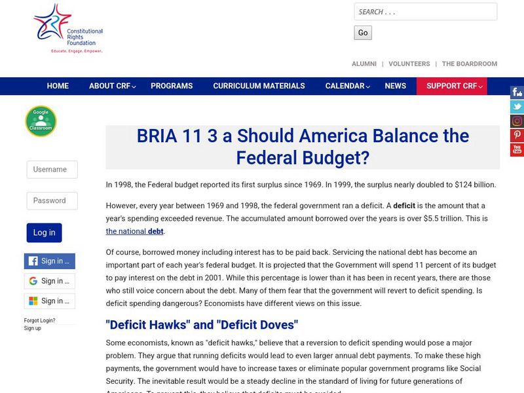The width and height of the screenshot is (524, 393).
Task: Focus the Password input field
Action: (x=52, y=200)
